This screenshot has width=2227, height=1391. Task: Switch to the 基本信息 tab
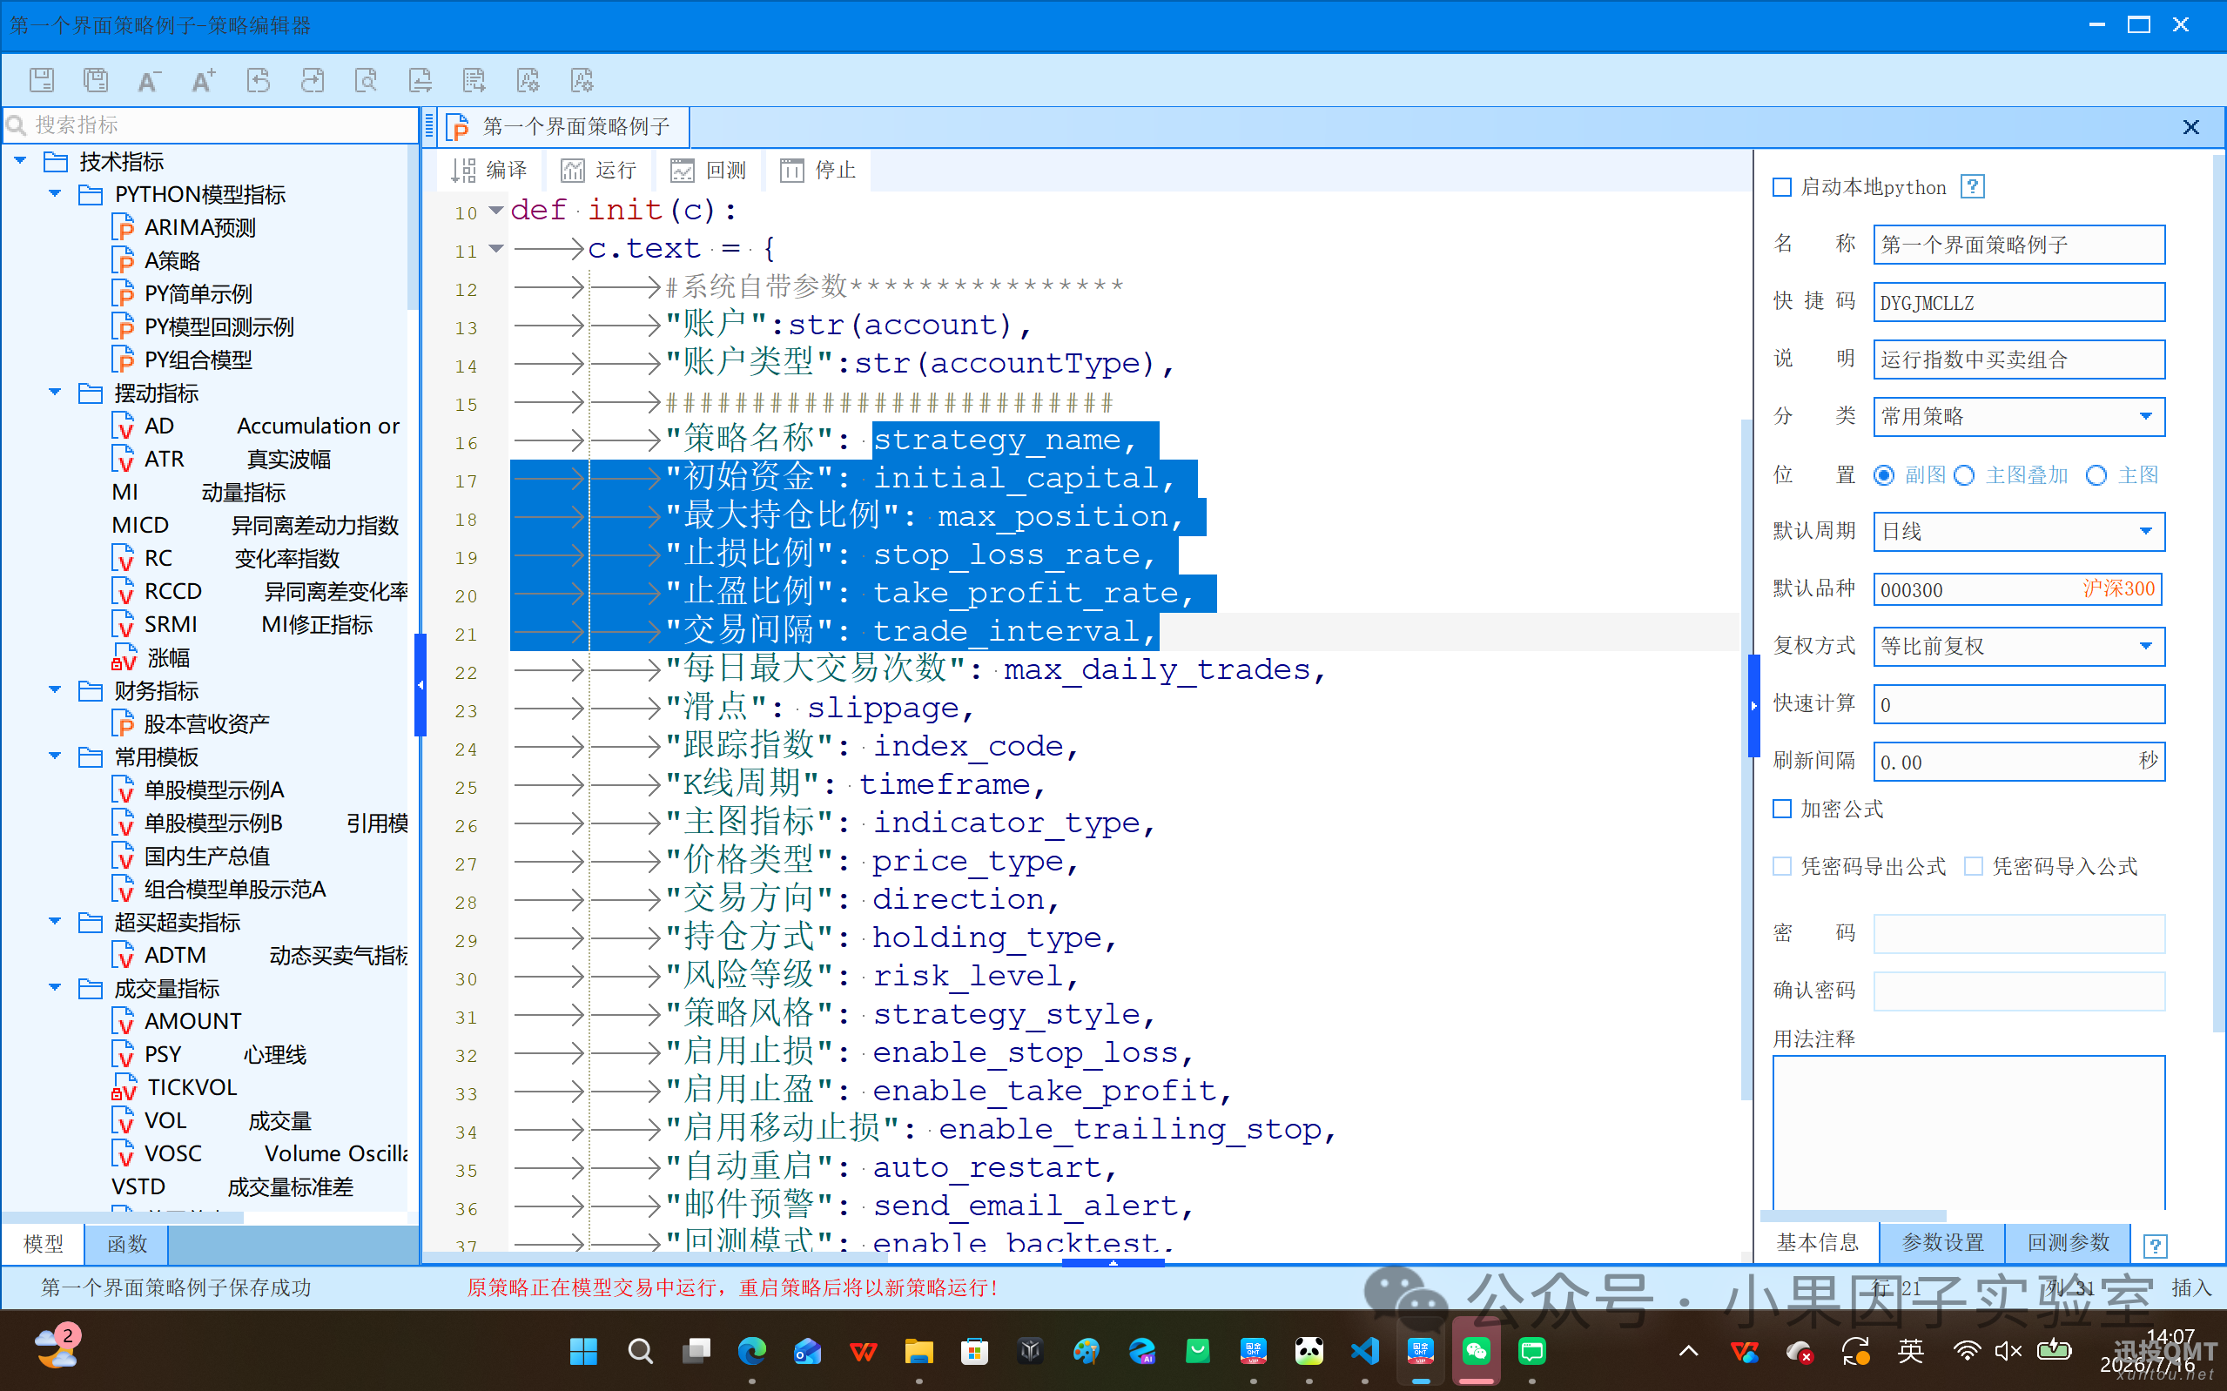tap(1817, 1243)
